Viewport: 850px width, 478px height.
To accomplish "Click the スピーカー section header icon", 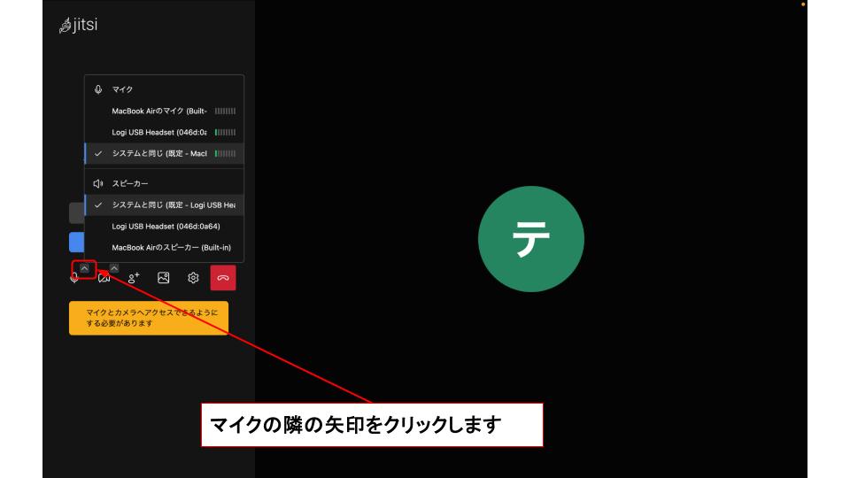I will tap(98, 184).
